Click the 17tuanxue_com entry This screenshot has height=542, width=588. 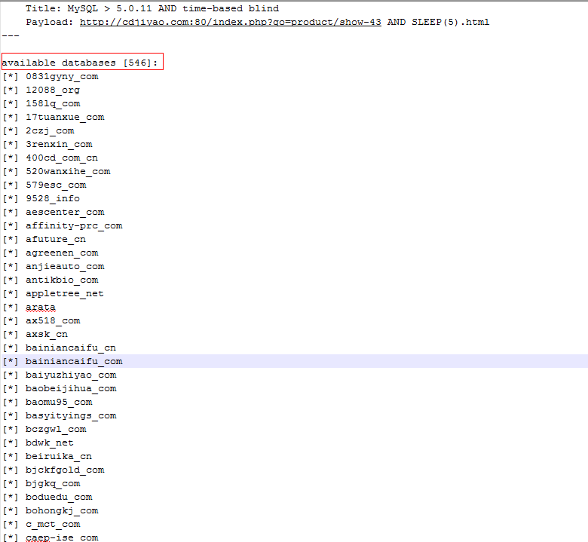pos(65,117)
